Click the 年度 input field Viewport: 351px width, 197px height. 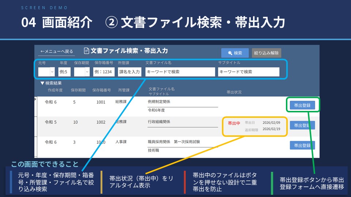point(64,72)
